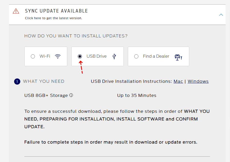
Task: Click the SYNC UPDATE AVAILABLE heading
Action: point(56,11)
